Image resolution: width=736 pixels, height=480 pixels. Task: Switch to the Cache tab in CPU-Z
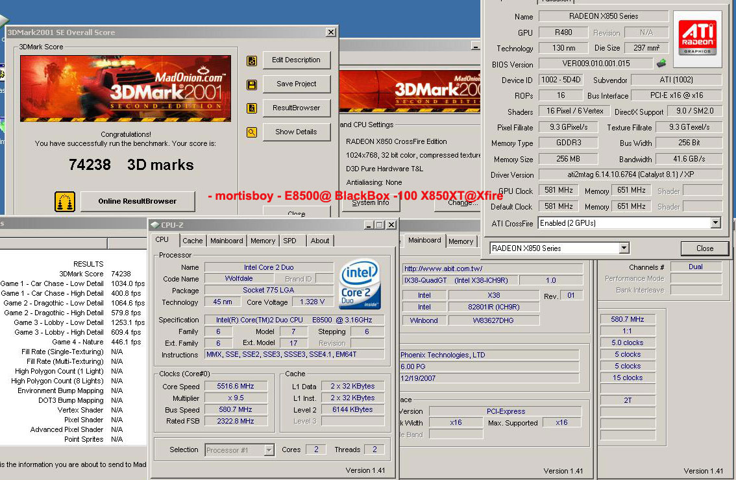point(193,241)
